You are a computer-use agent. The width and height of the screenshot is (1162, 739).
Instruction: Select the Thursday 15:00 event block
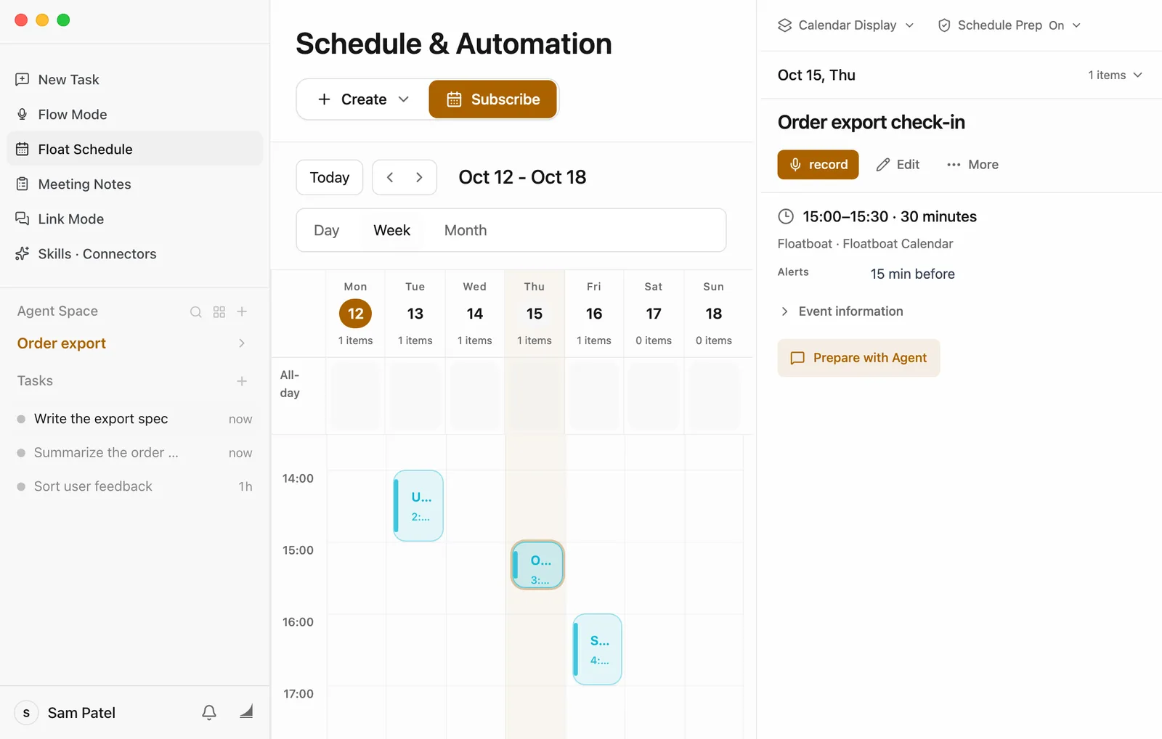tap(537, 565)
